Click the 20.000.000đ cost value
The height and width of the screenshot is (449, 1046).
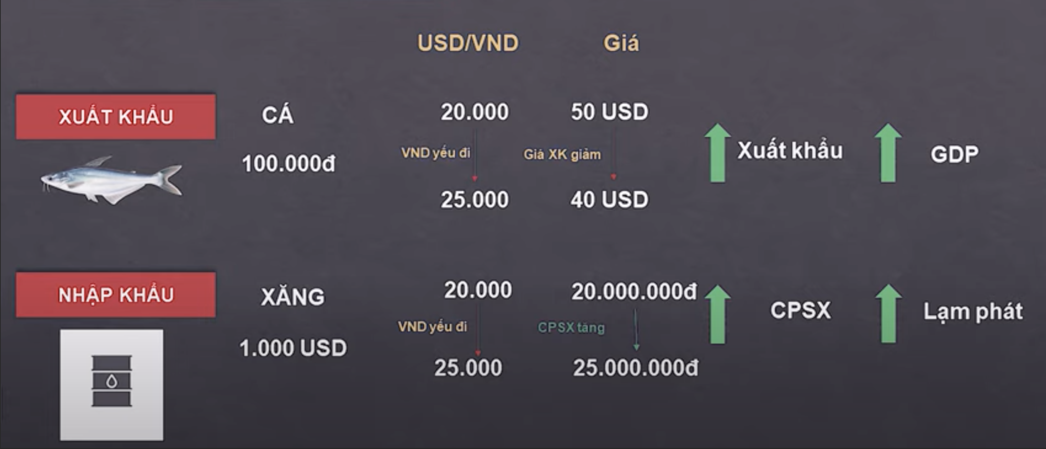pyautogui.click(x=633, y=292)
